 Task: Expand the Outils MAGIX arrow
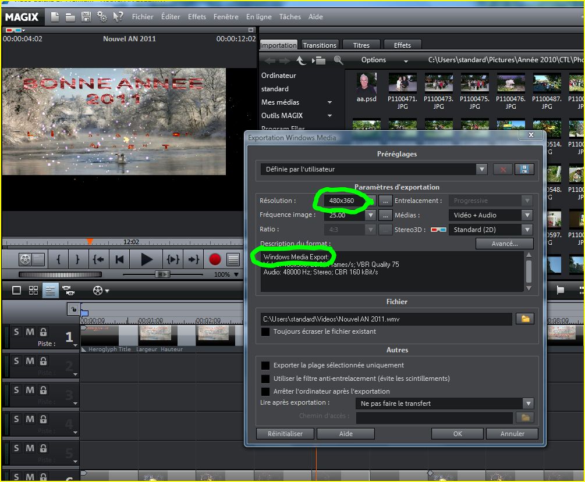coord(330,116)
